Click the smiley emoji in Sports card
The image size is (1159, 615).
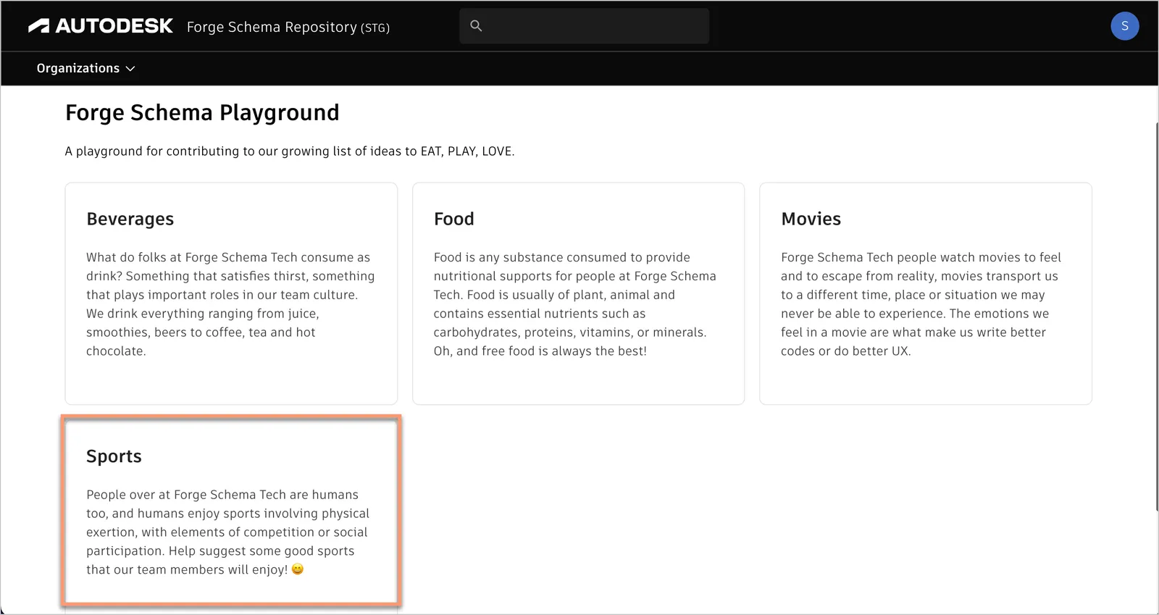pos(298,569)
